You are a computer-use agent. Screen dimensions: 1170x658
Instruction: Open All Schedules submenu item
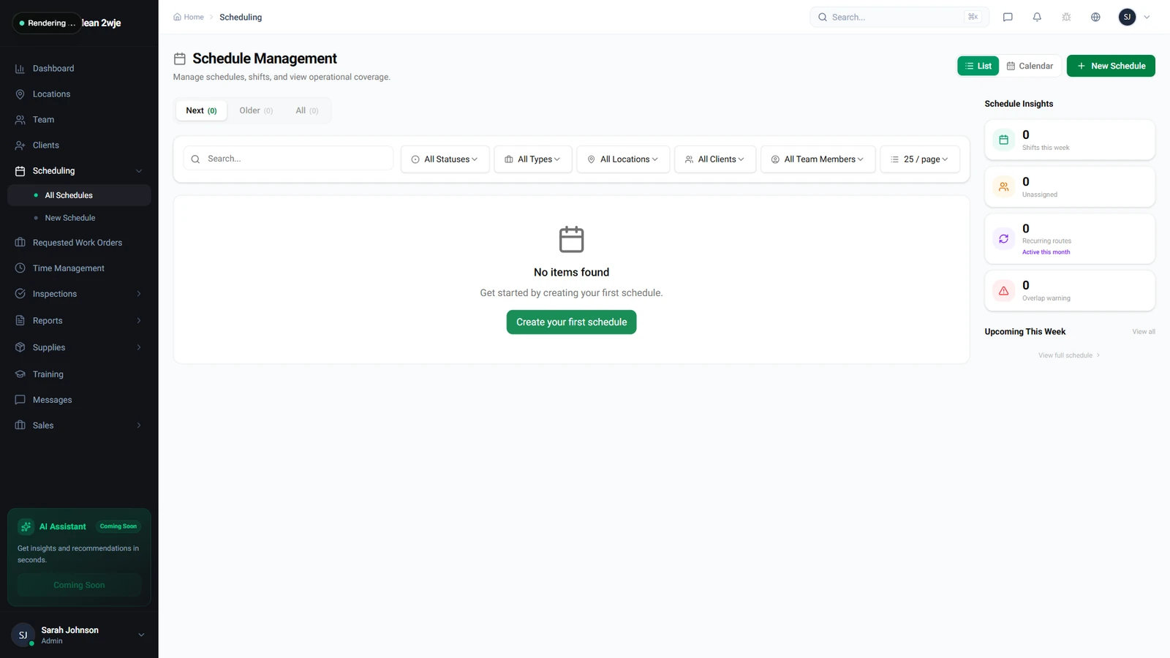(79, 195)
